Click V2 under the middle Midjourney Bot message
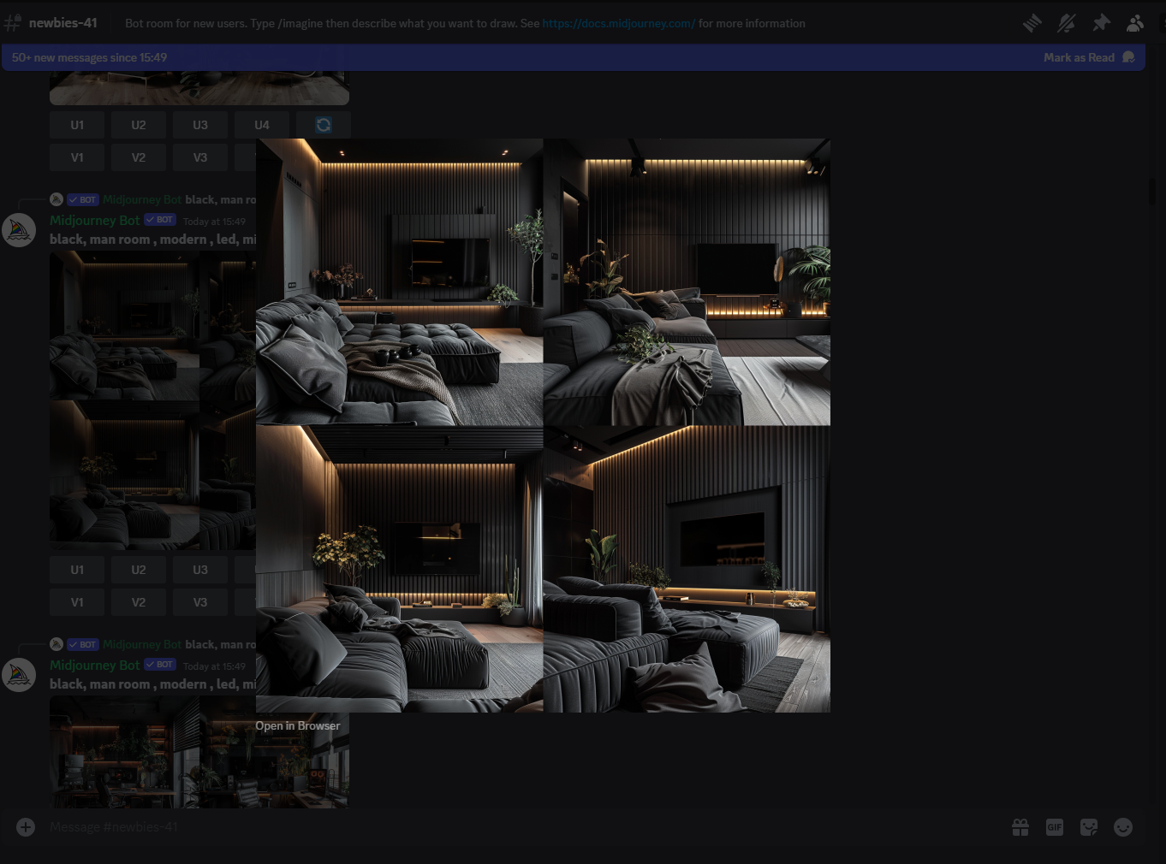The height and width of the screenshot is (864, 1166). click(139, 602)
